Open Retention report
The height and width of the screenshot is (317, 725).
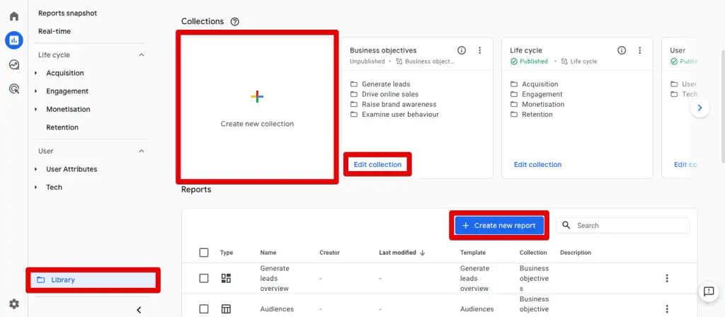click(62, 127)
